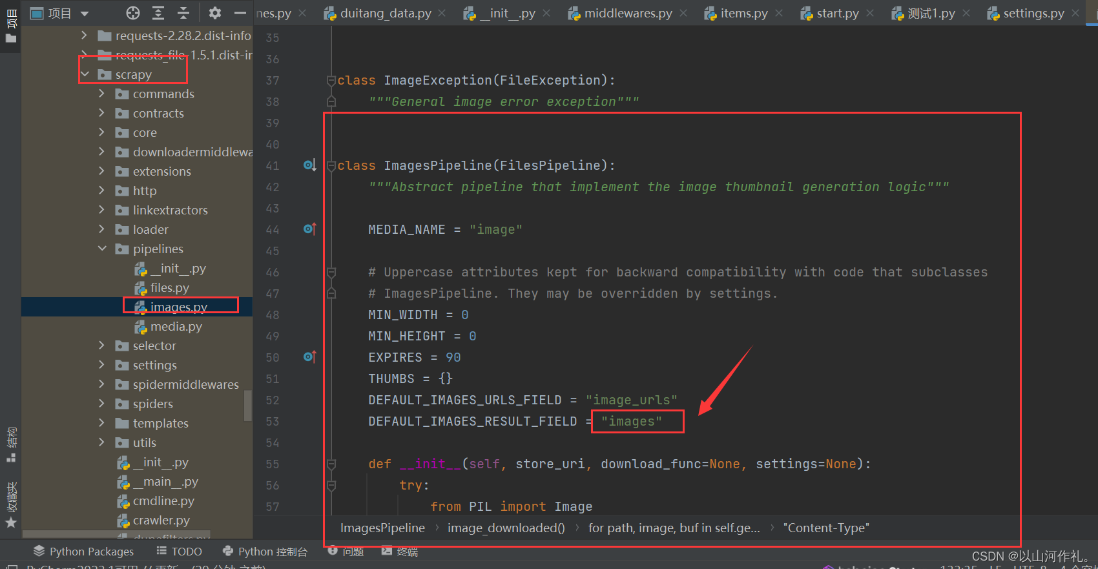Screen dimensions: 1098x569
Task: Click the locate/select opened file target icon
Action: [x=132, y=13]
